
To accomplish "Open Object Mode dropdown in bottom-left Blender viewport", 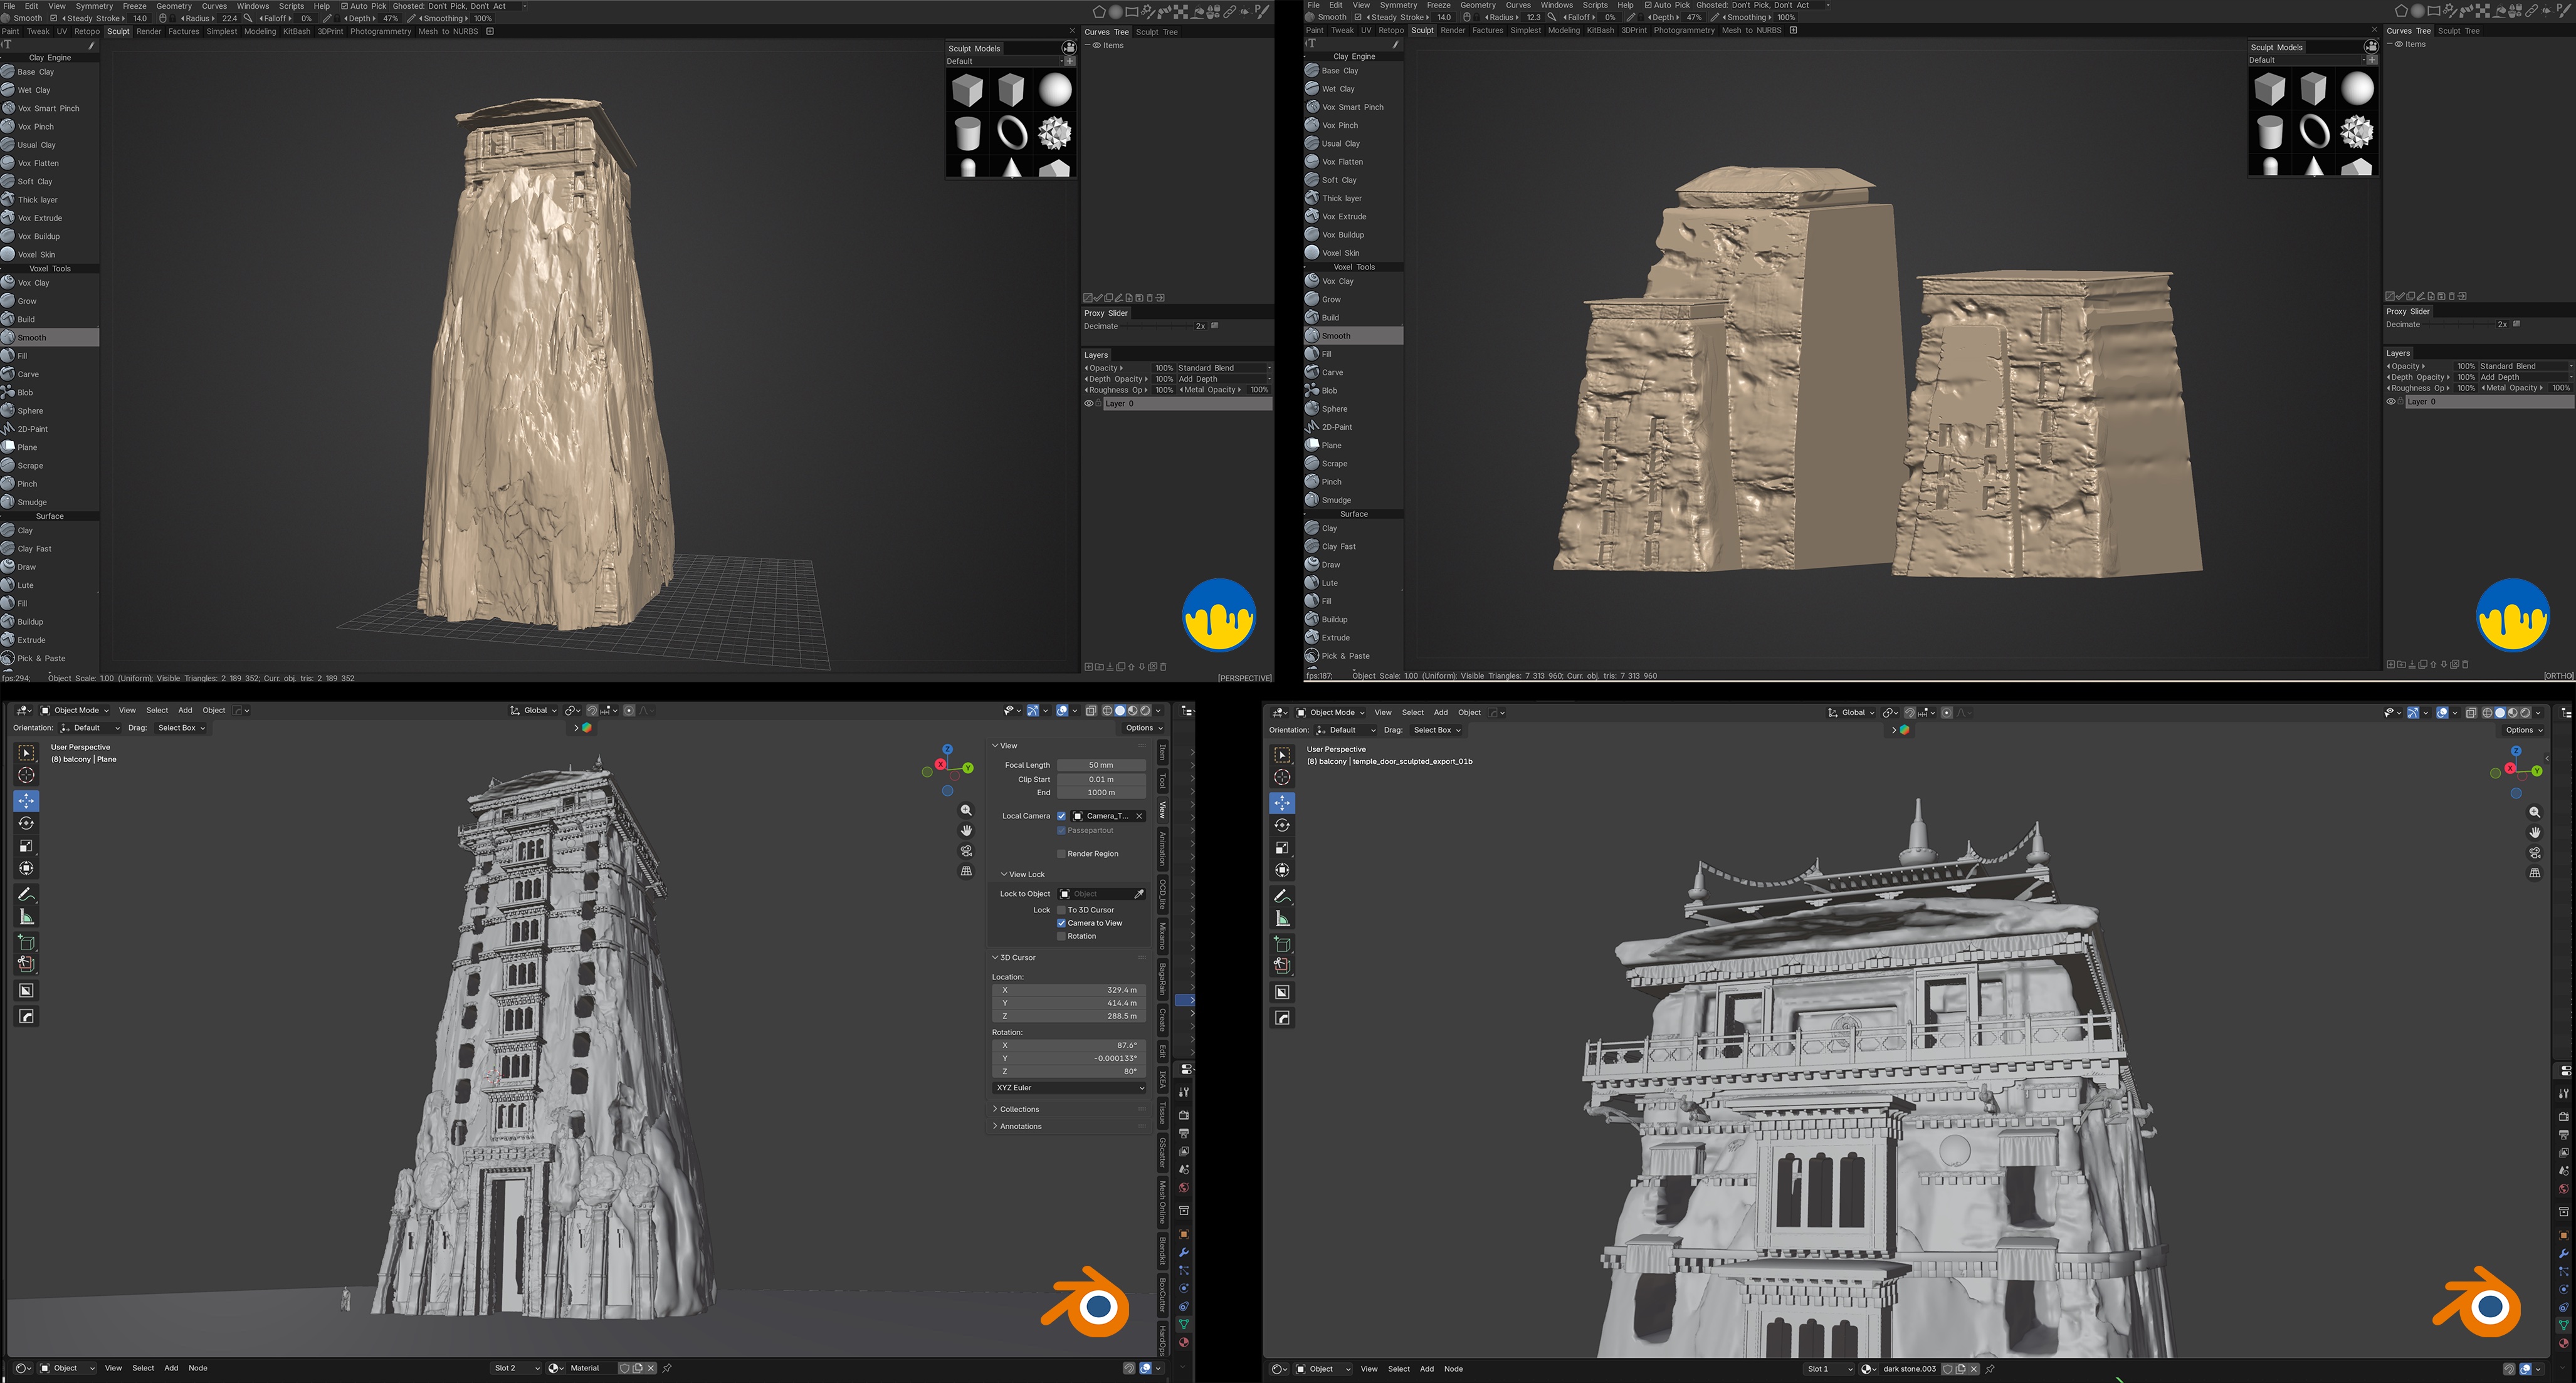I will (75, 711).
